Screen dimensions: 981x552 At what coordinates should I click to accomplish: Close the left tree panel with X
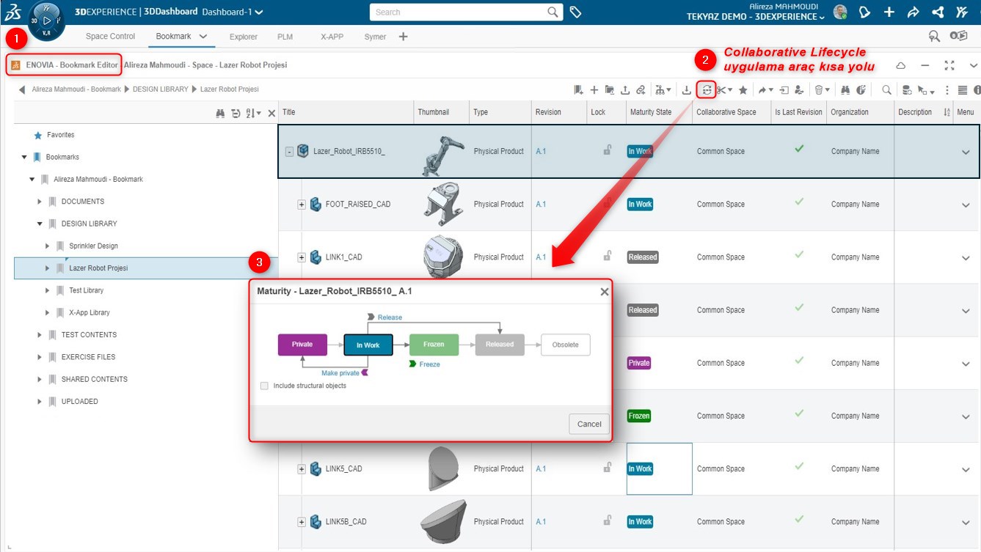click(x=271, y=113)
